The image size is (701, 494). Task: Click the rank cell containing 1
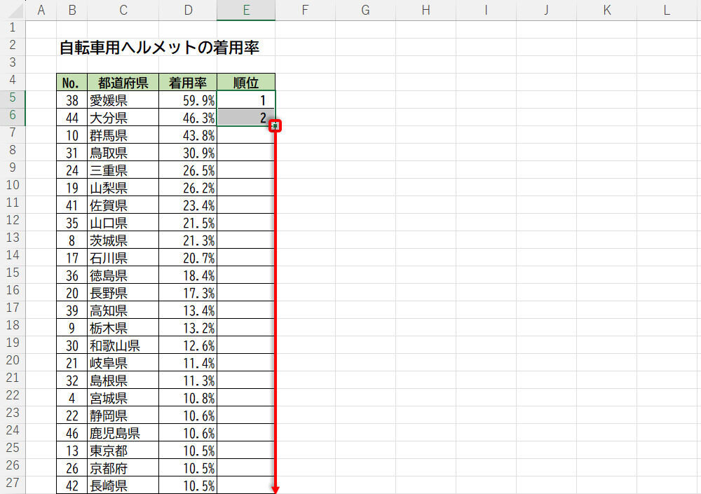click(246, 100)
